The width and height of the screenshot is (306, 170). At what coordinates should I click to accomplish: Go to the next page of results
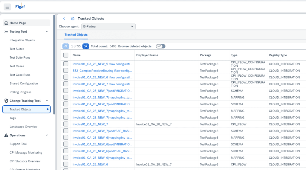pyautogui.click(x=86, y=46)
